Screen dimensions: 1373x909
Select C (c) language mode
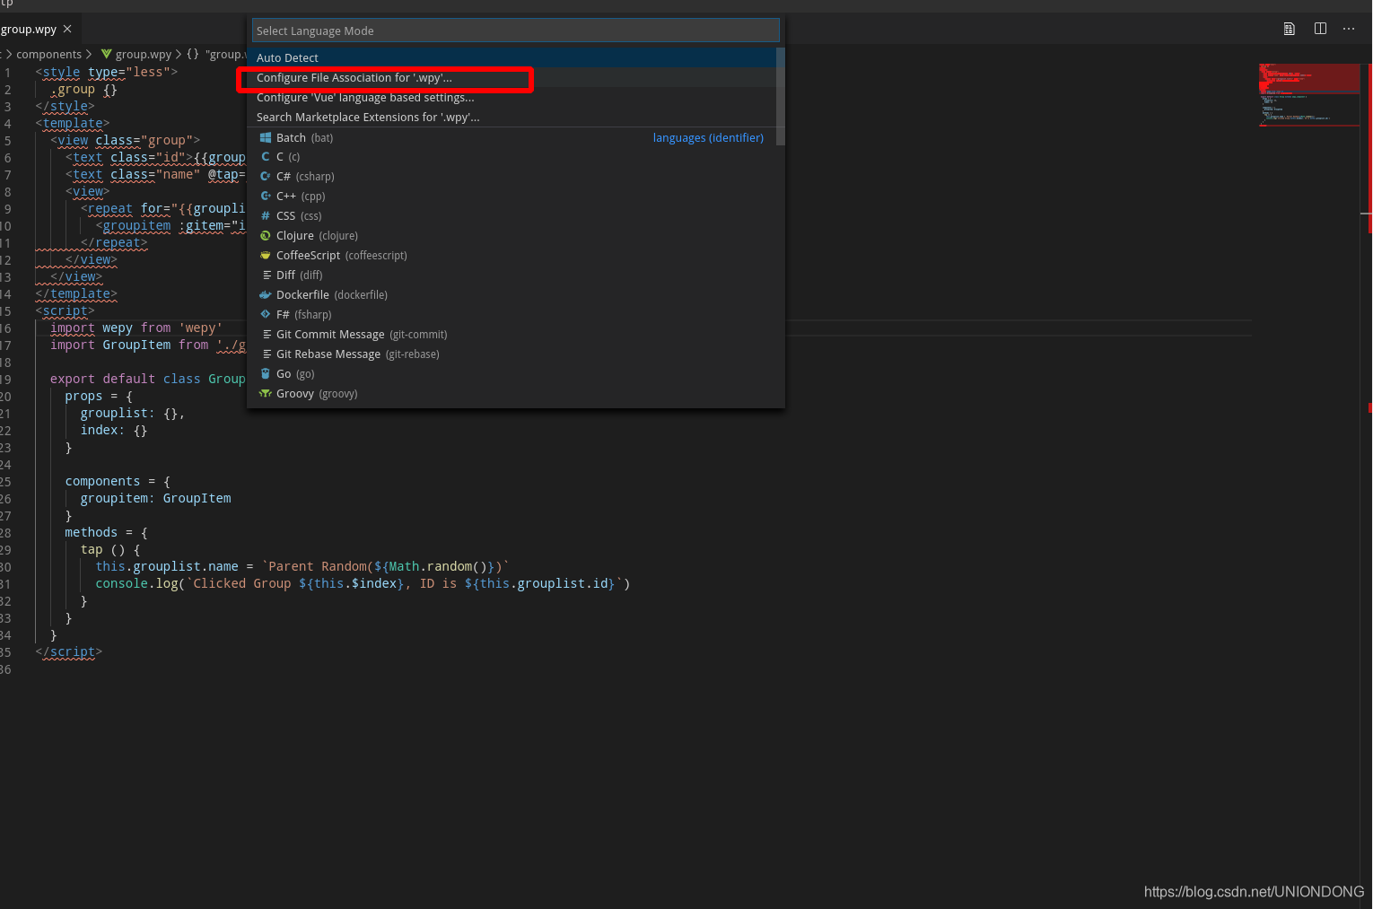[512, 157]
